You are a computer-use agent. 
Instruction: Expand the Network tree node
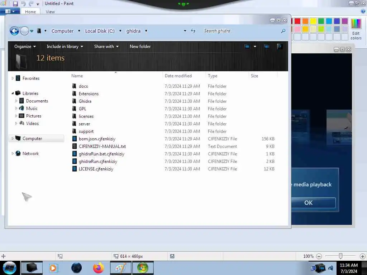pyautogui.click(x=13, y=153)
